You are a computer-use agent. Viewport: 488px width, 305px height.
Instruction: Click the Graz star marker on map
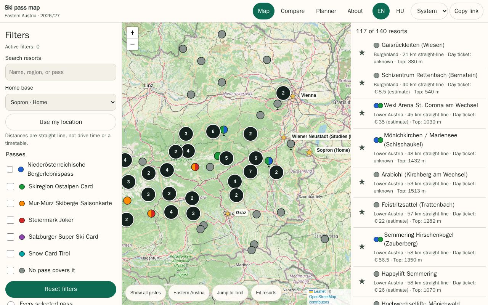228,213
